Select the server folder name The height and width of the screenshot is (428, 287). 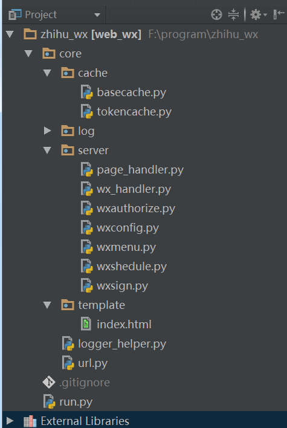[x=93, y=151]
